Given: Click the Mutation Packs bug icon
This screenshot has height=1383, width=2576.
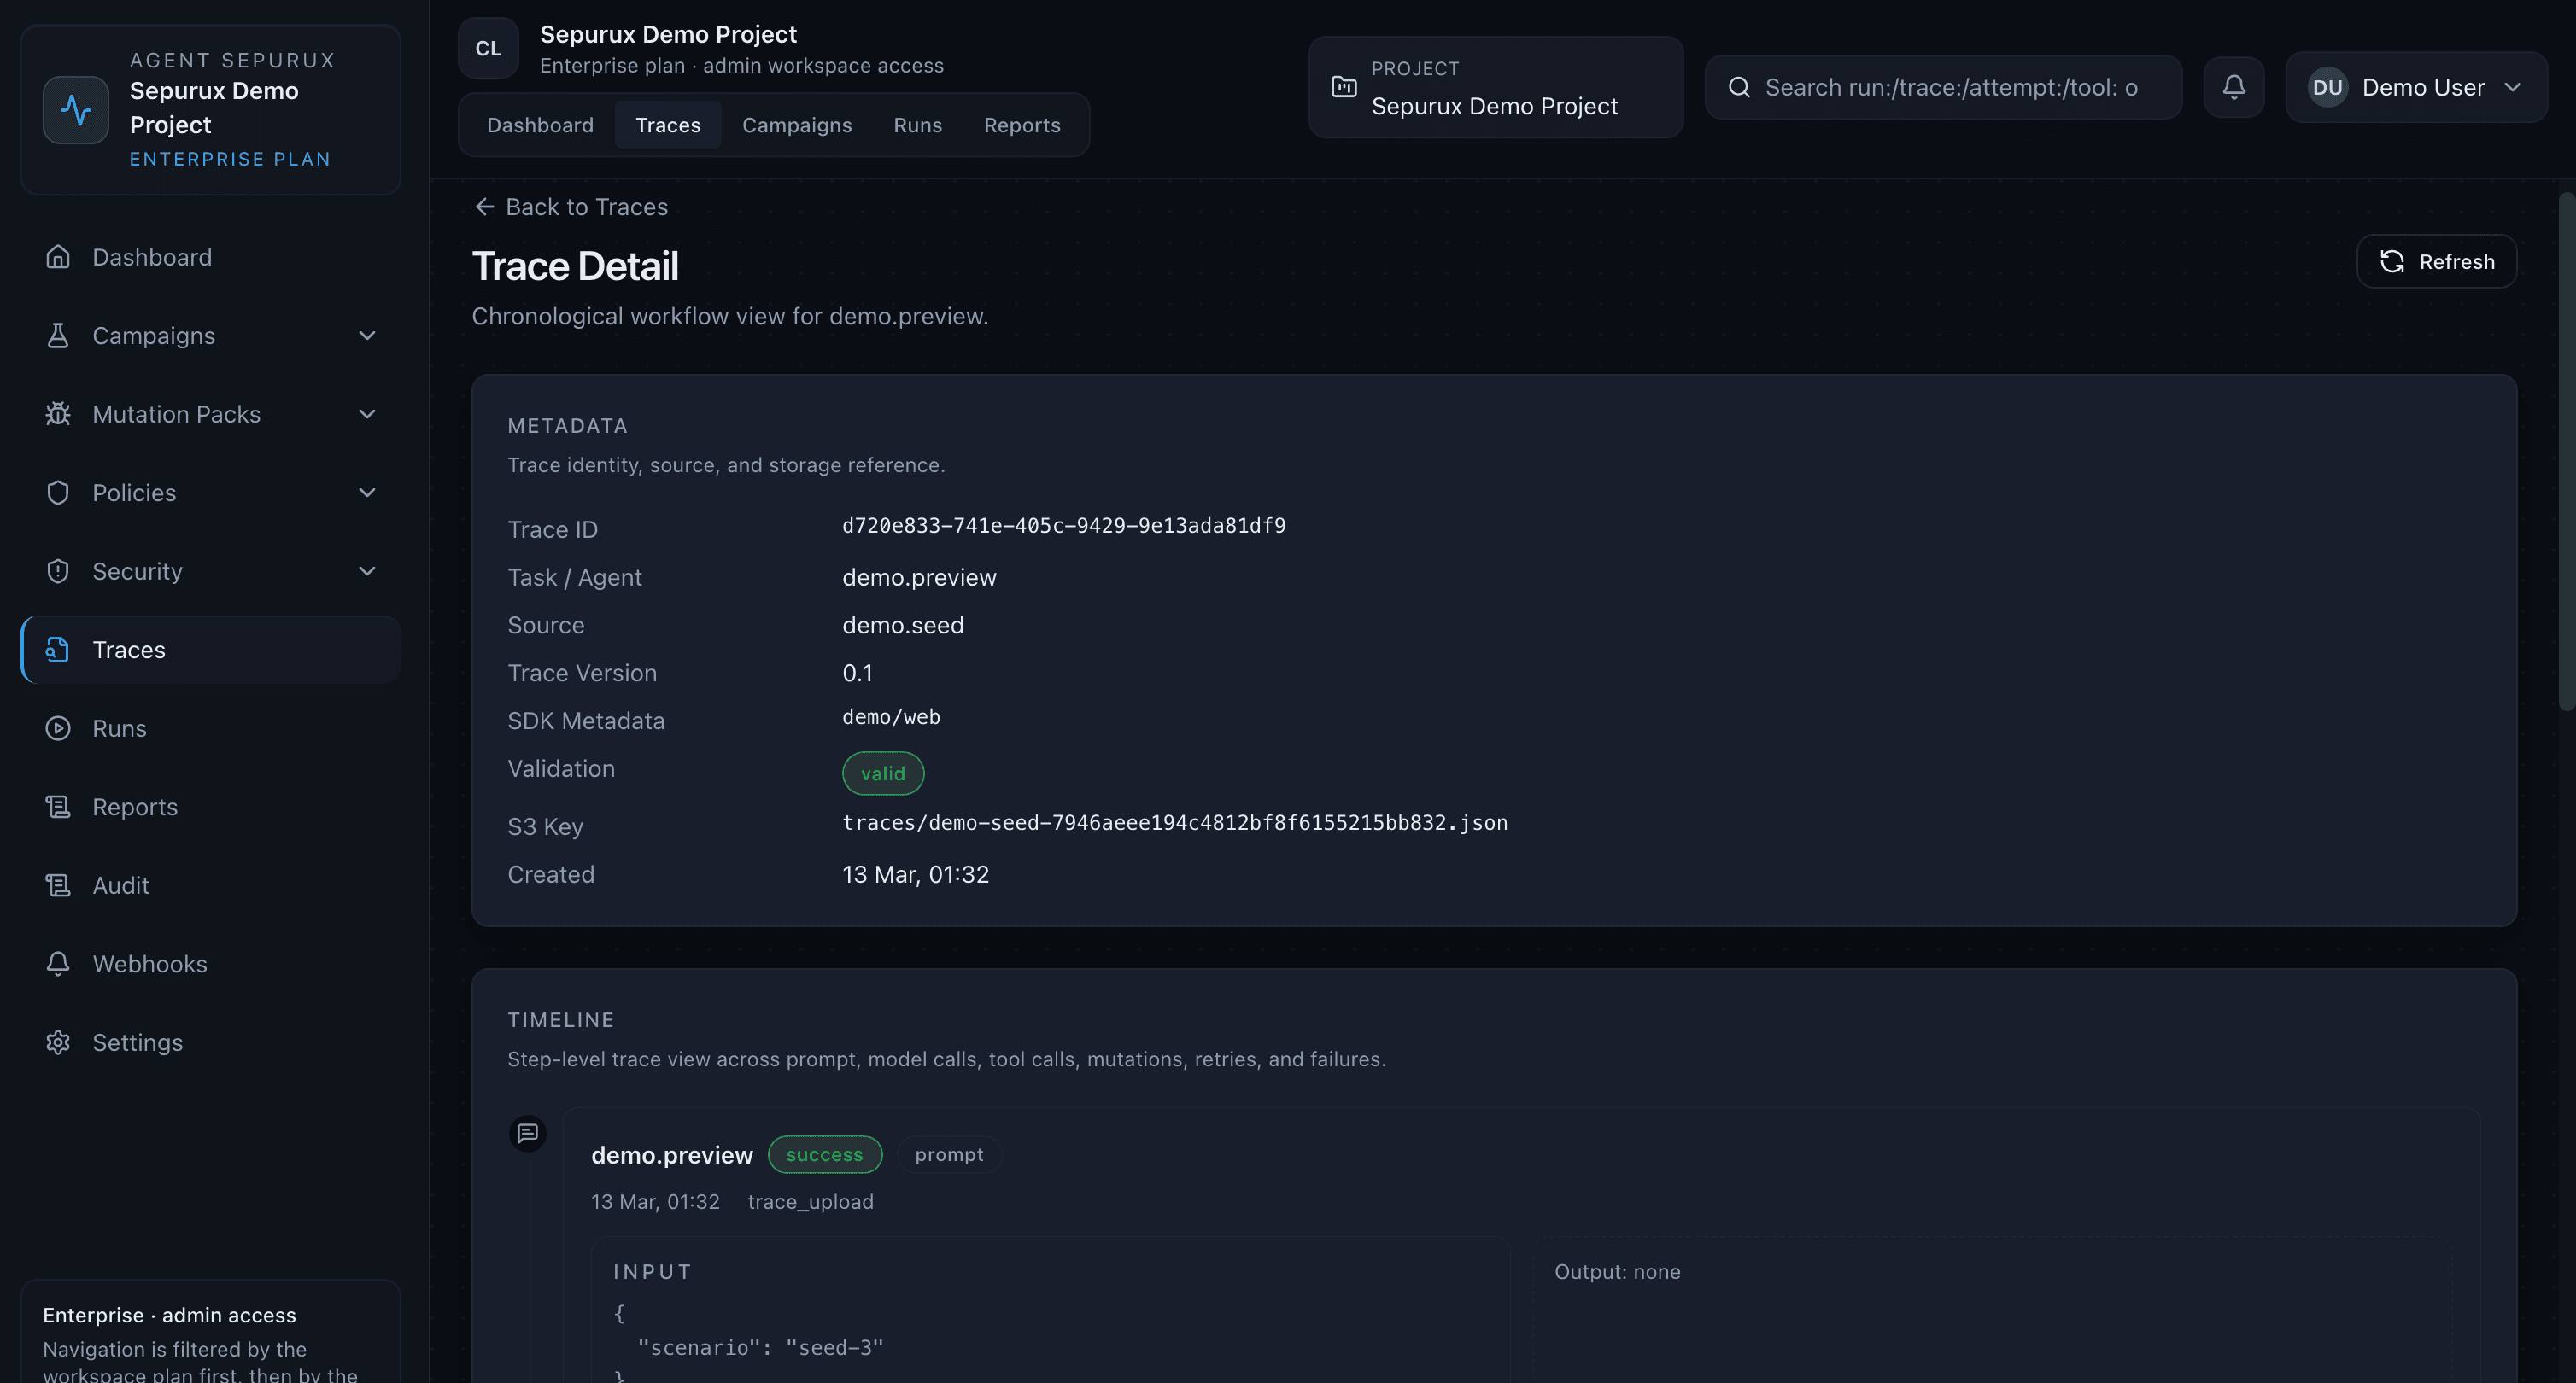Looking at the screenshot, I should click(x=57, y=414).
